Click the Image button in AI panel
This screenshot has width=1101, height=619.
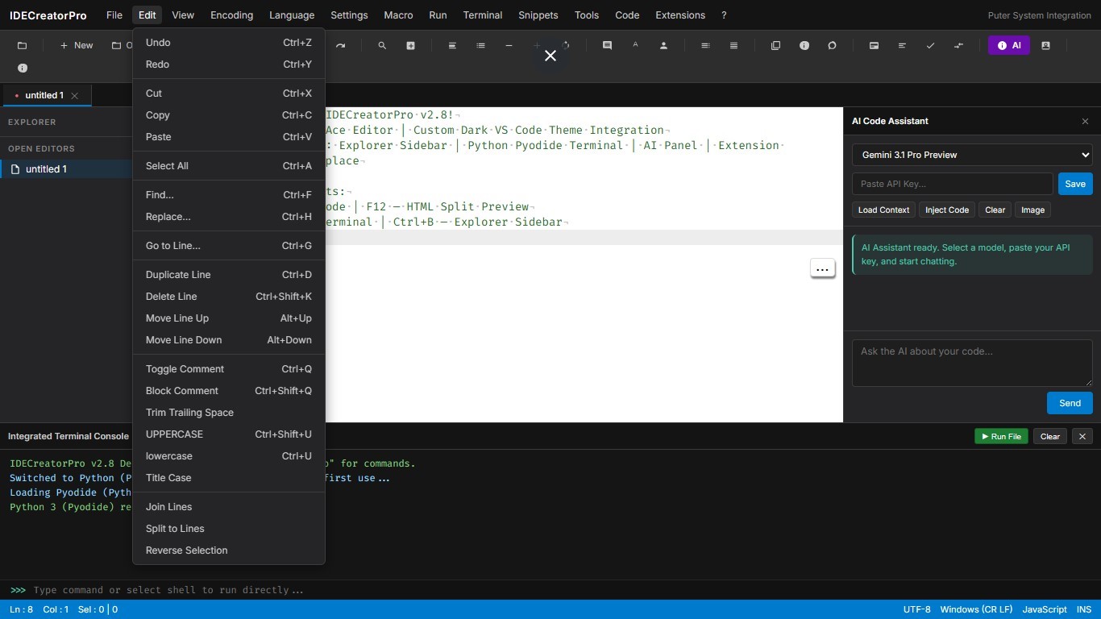click(1032, 210)
